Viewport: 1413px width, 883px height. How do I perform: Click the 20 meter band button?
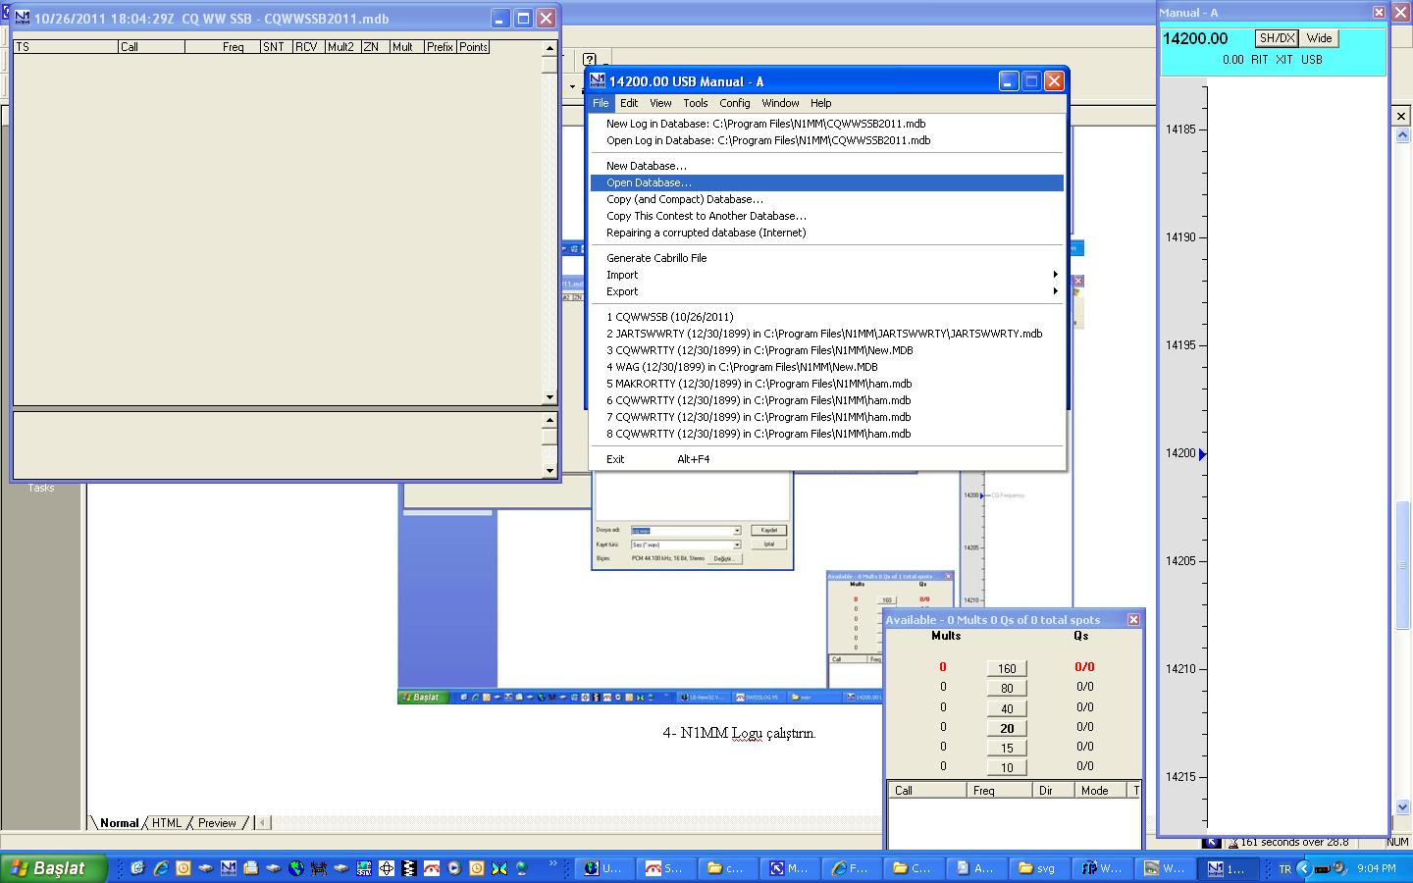(x=1007, y=728)
